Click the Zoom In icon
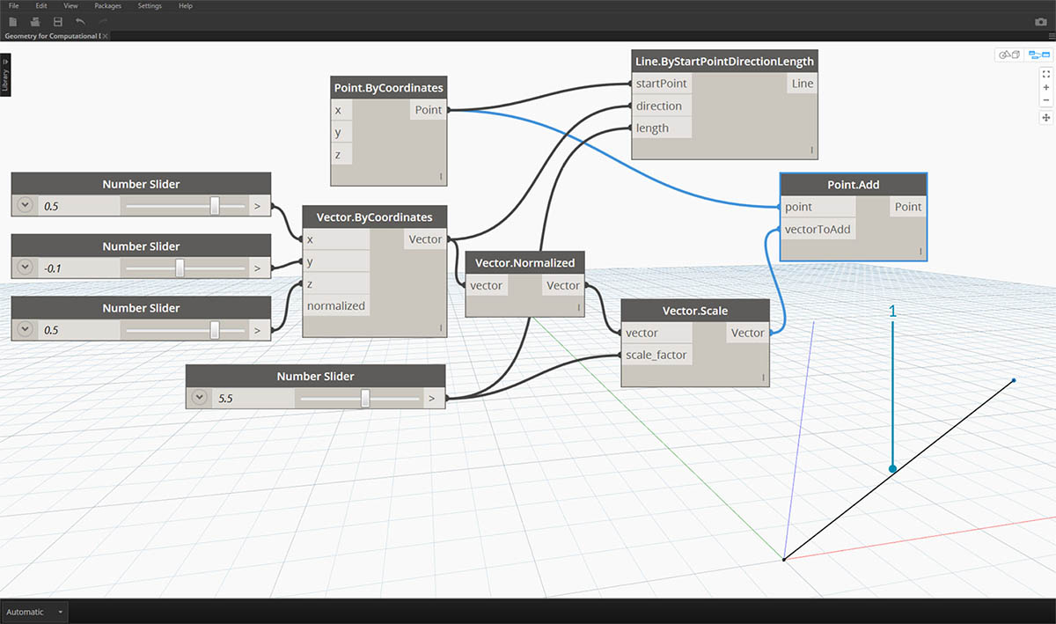 tap(1045, 87)
